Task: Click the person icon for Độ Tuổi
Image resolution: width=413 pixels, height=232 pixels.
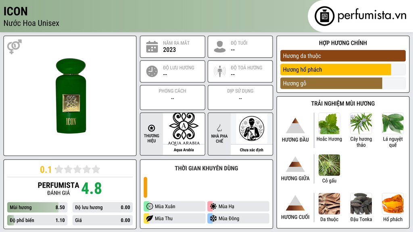Action: [x=220, y=47]
